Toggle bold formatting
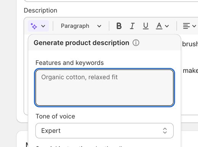The image size is (198, 147). (119, 26)
